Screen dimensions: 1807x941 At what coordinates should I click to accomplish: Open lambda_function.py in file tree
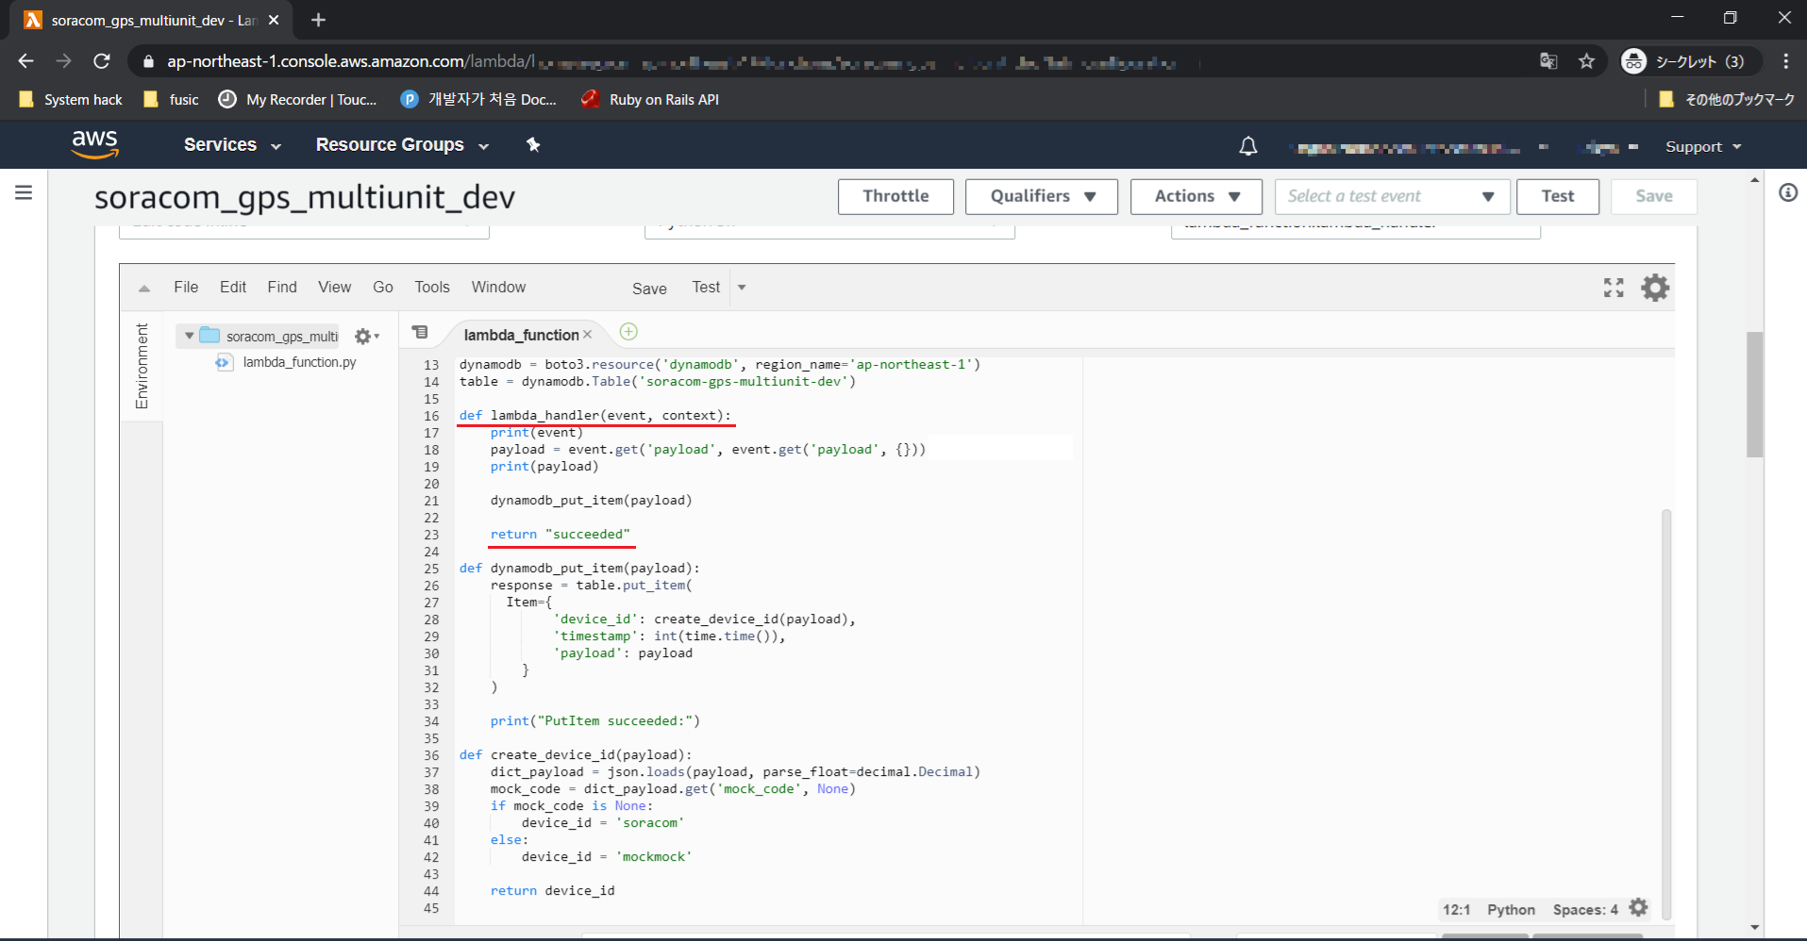coord(299,362)
